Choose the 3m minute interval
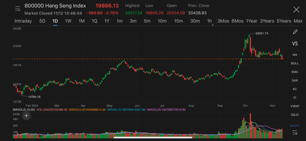Image resolution: width=306 pixels, height=141 pixels. click(133, 21)
